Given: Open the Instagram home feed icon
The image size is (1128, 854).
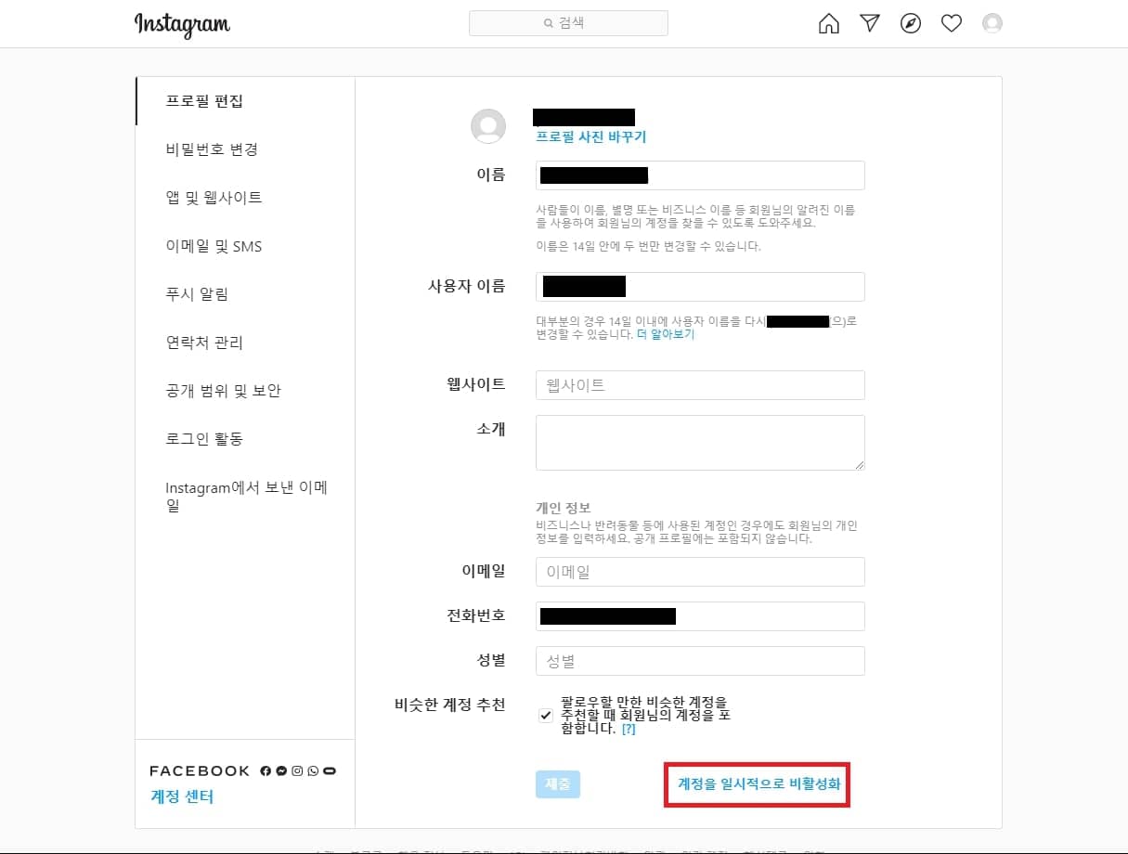Looking at the screenshot, I should tap(828, 23).
